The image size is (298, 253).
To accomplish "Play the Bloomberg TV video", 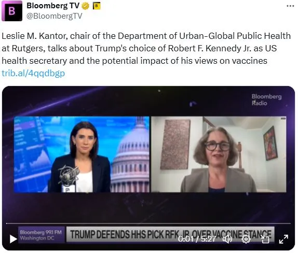I will click(x=13, y=239).
